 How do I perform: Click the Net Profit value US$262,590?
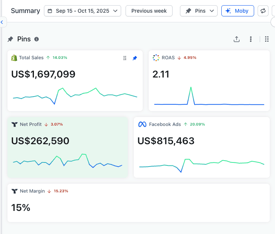[40, 141]
